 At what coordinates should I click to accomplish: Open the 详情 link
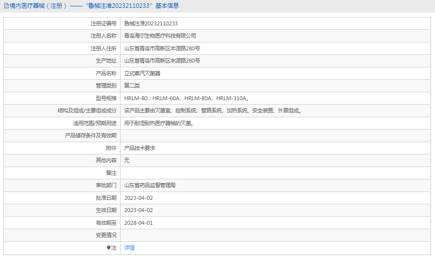129,248
